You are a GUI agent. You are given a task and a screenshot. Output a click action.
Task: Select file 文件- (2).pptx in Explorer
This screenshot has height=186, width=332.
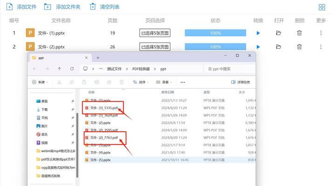[x=101, y=123]
